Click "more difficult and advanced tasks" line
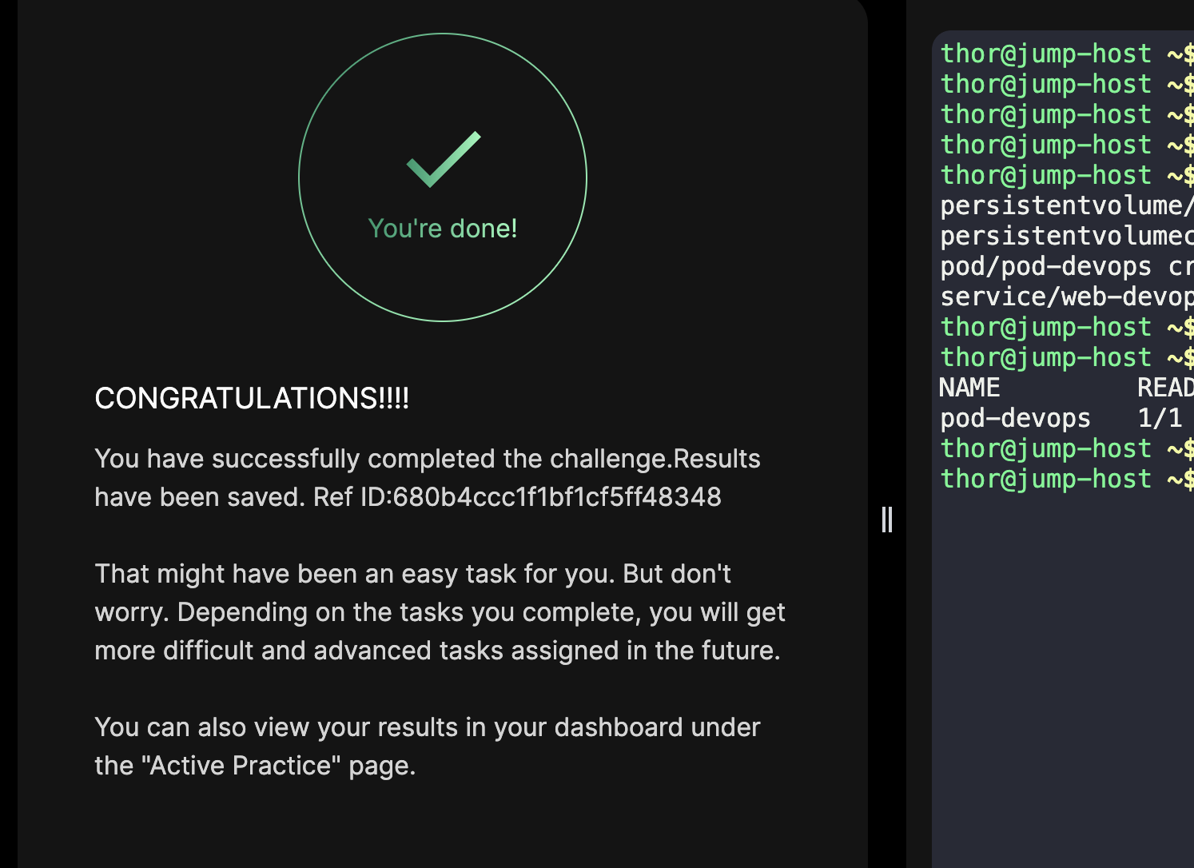 pos(436,651)
